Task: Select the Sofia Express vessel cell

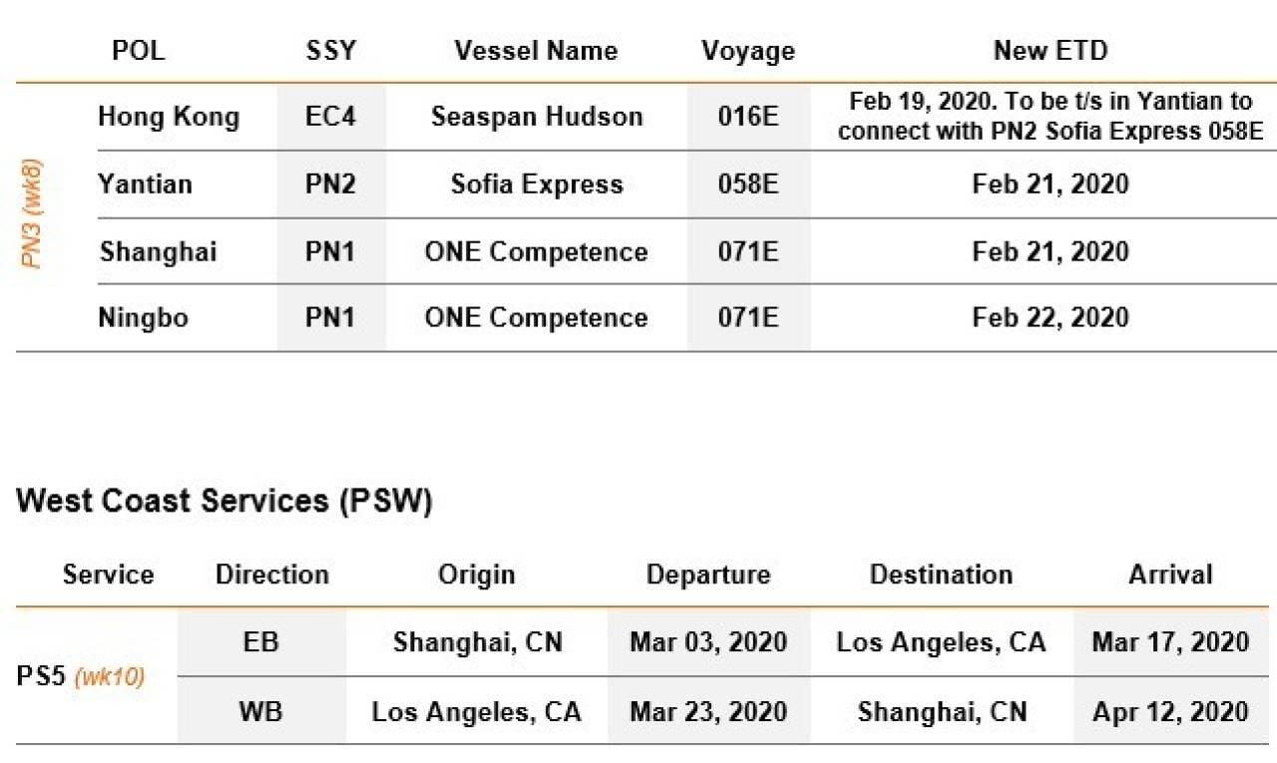Action: coord(537,184)
